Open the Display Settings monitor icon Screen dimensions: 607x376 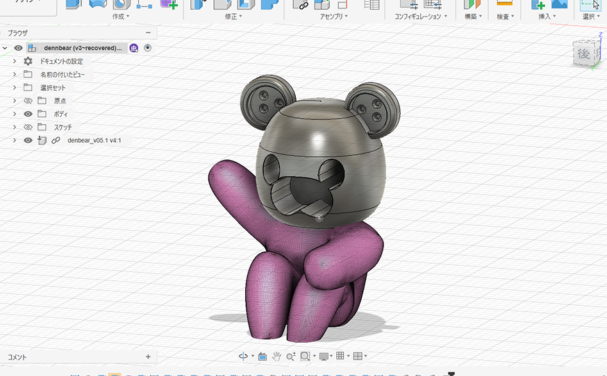pos(323,356)
